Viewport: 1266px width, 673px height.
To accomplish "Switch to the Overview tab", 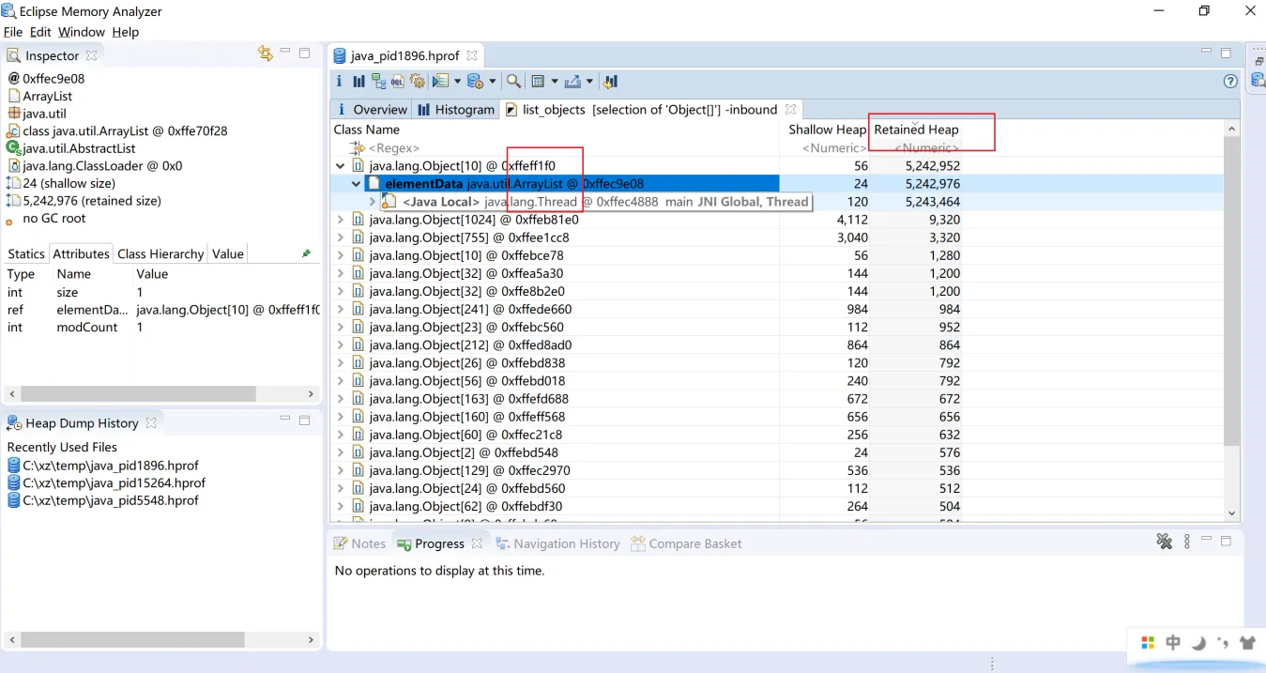I will pos(372,110).
